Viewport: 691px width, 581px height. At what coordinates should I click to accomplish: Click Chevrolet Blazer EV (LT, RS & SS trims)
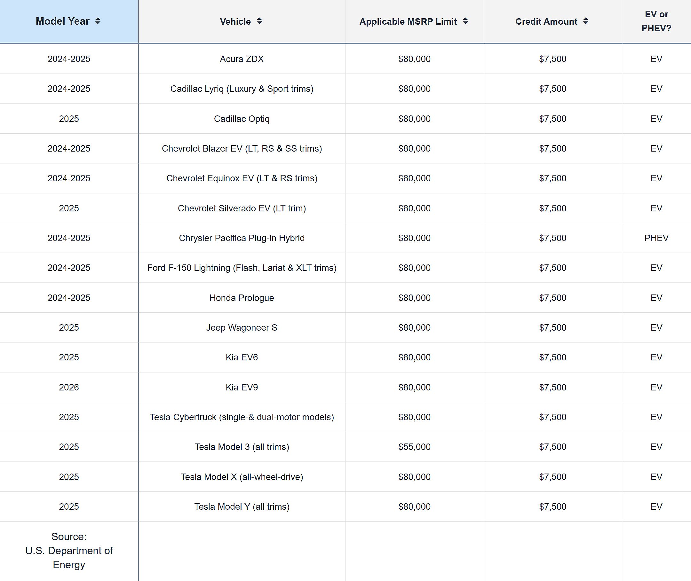242,149
